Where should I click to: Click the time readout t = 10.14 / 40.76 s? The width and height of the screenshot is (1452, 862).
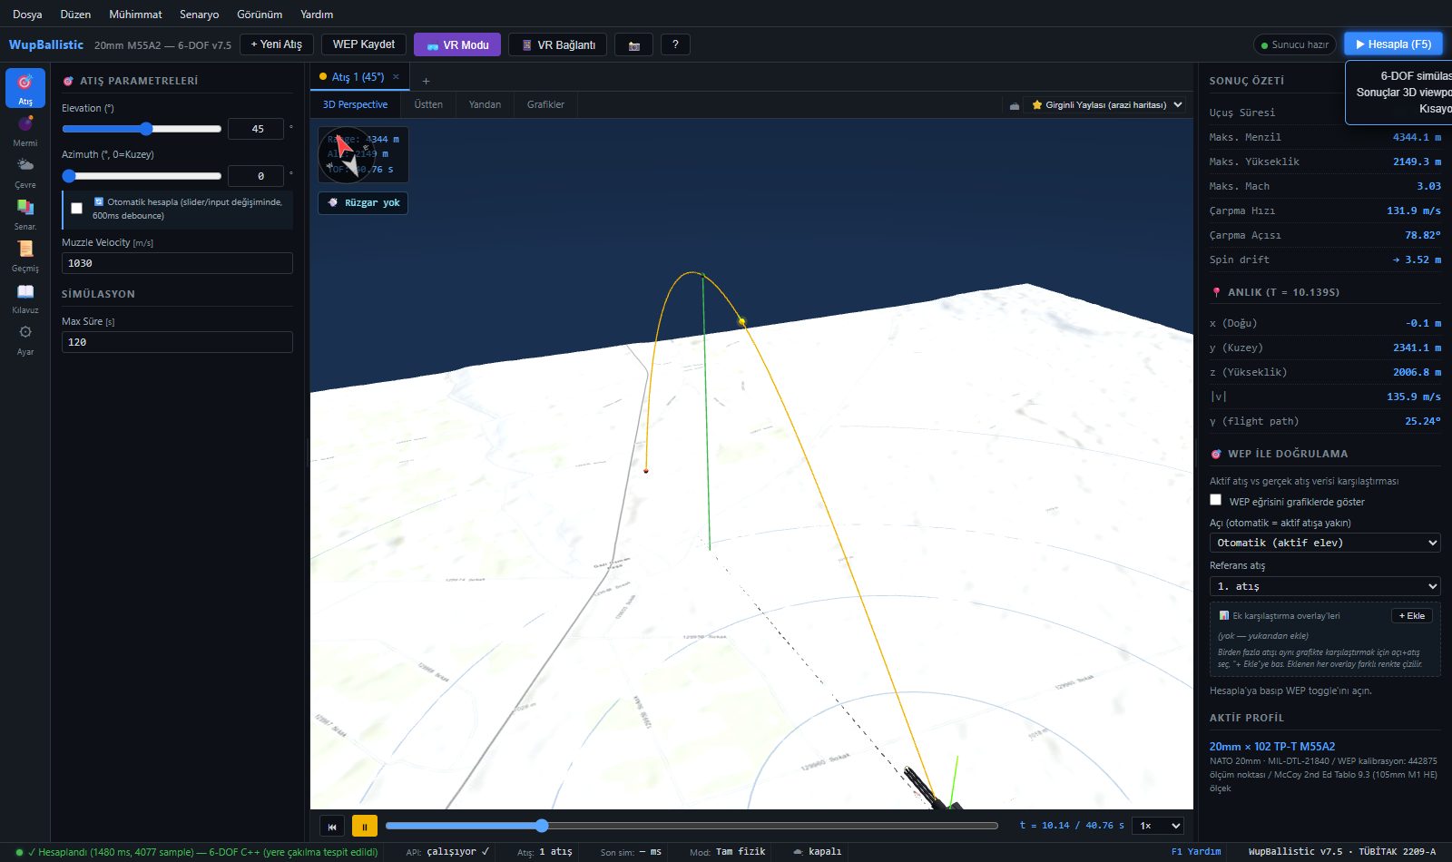[x=1072, y=826]
